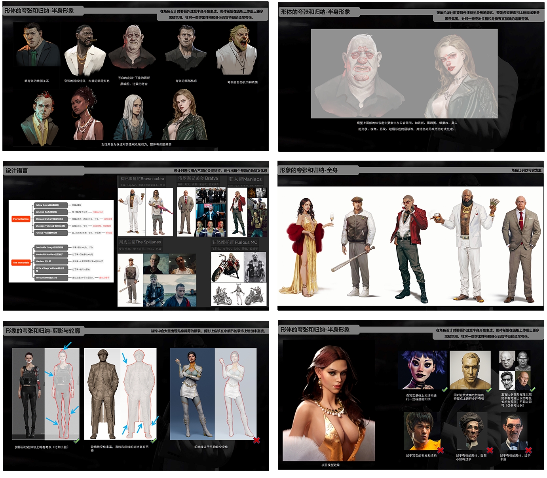Click the red reggaeton tag in mind map
547x478 pixels.
(98, 212)
